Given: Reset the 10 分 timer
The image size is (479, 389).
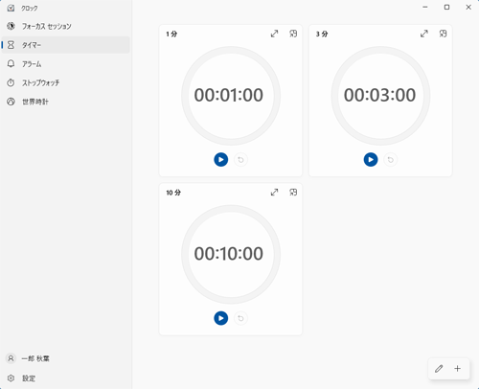Looking at the screenshot, I should click(240, 318).
